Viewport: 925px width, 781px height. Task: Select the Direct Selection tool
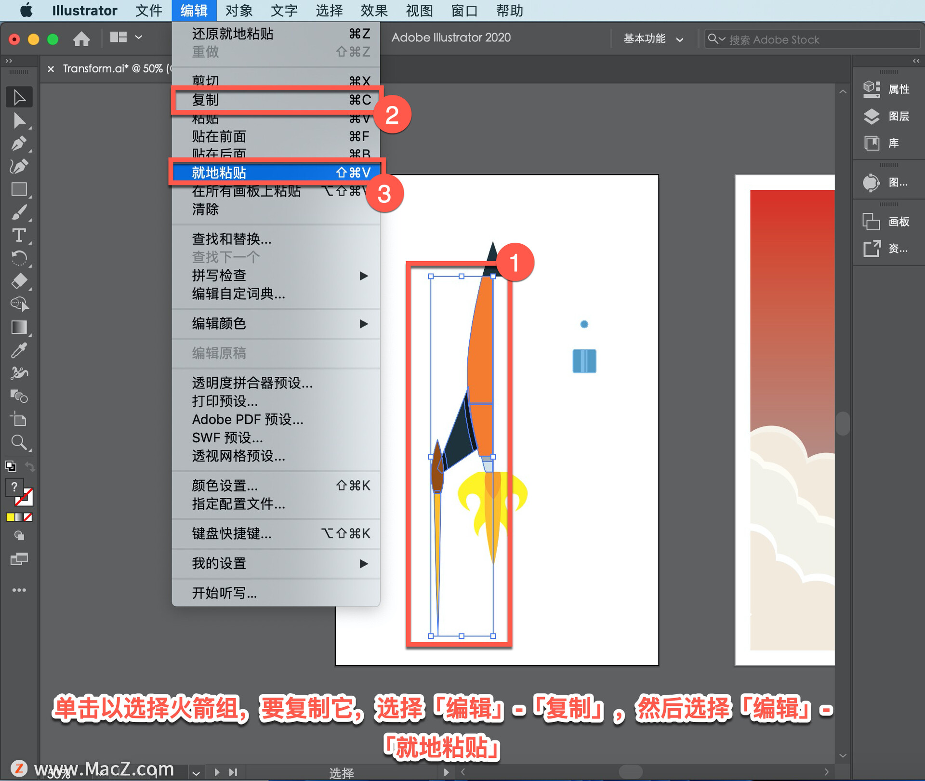(19, 120)
